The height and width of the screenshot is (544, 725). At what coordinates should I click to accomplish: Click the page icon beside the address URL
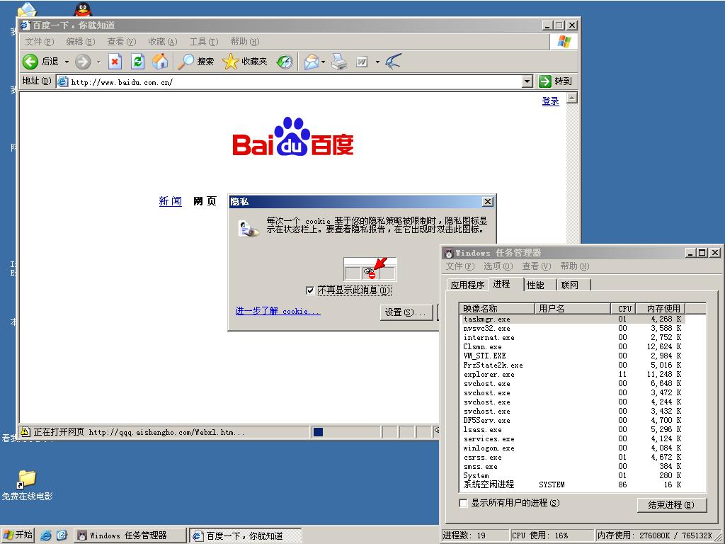62,82
